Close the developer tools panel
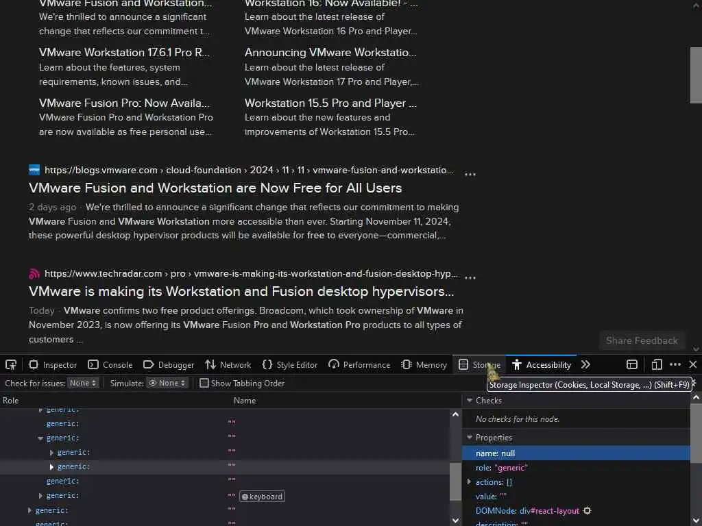Image resolution: width=702 pixels, height=526 pixels. coord(693,364)
